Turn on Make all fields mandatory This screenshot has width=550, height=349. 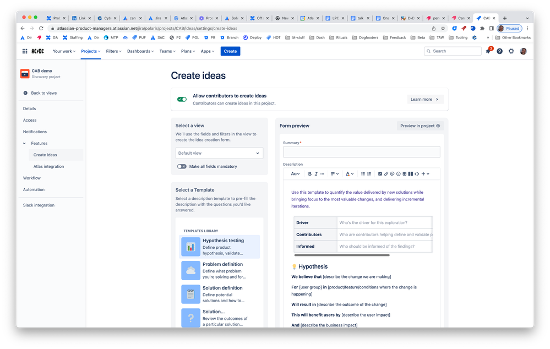tap(182, 166)
